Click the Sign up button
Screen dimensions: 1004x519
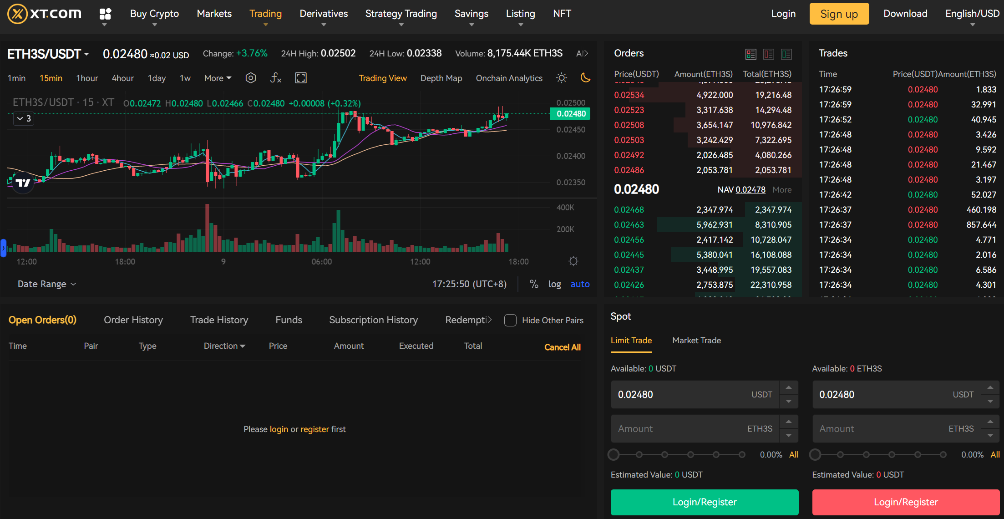click(839, 13)
